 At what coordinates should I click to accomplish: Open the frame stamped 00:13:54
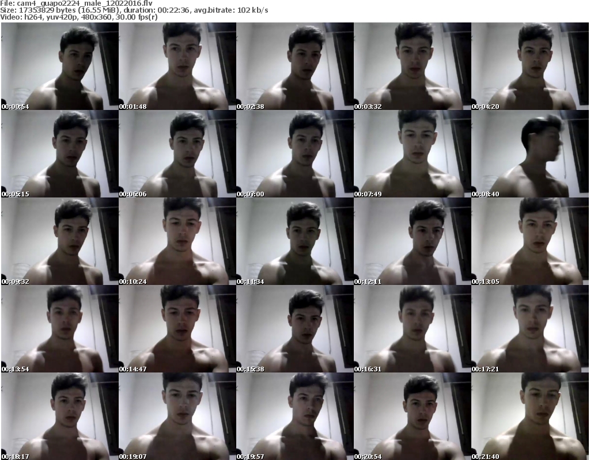60,329
